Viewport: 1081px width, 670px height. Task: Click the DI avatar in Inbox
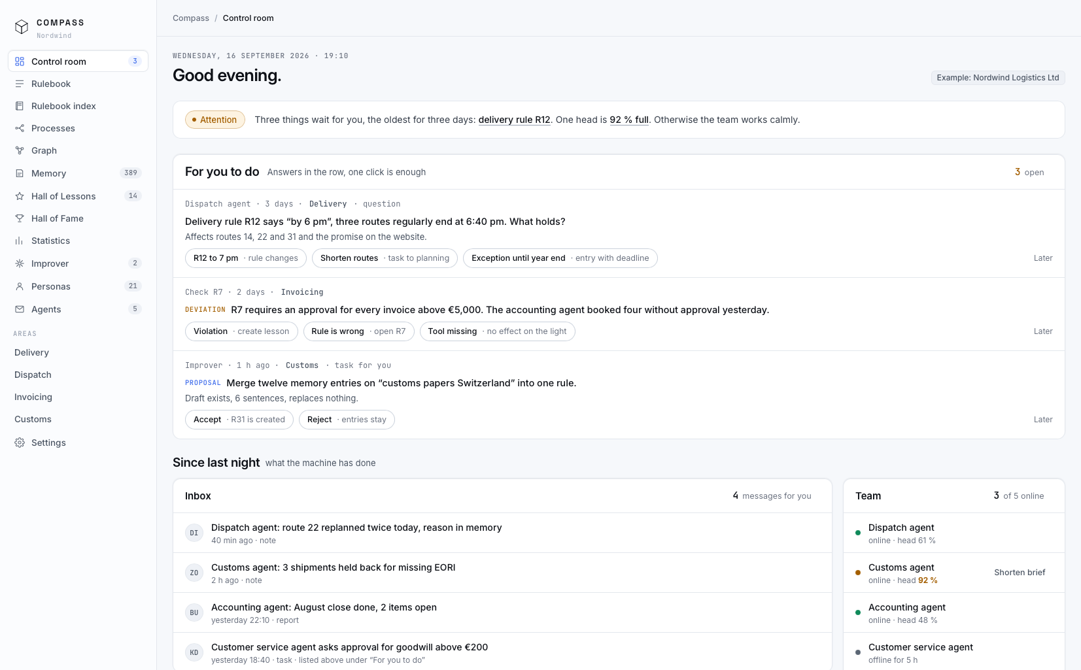point(194,533)
